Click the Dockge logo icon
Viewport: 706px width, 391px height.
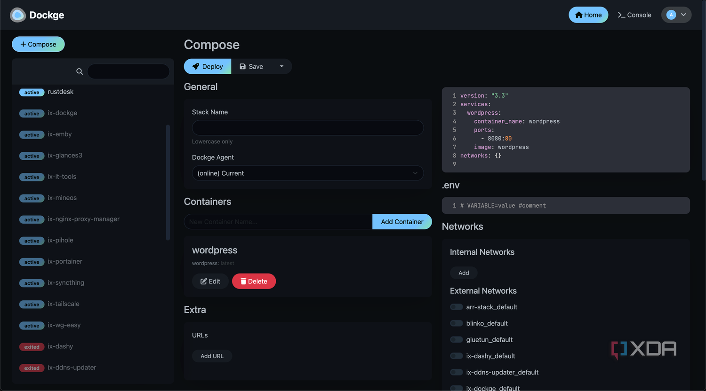click(x=18, y=15)
